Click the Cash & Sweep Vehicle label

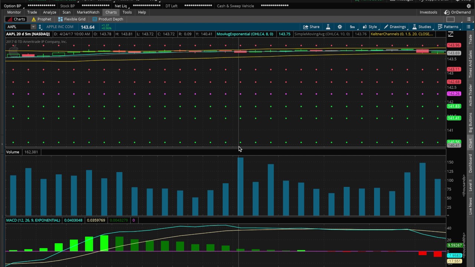coord(235,6)
